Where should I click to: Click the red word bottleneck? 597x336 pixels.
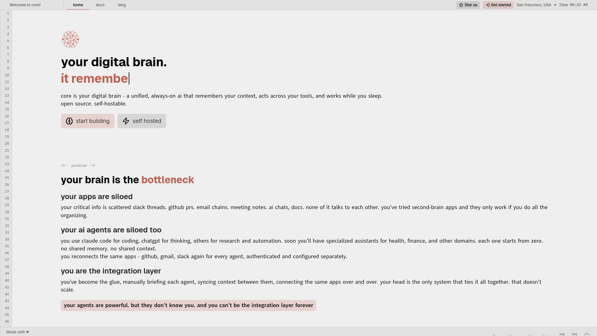point(168,180)
